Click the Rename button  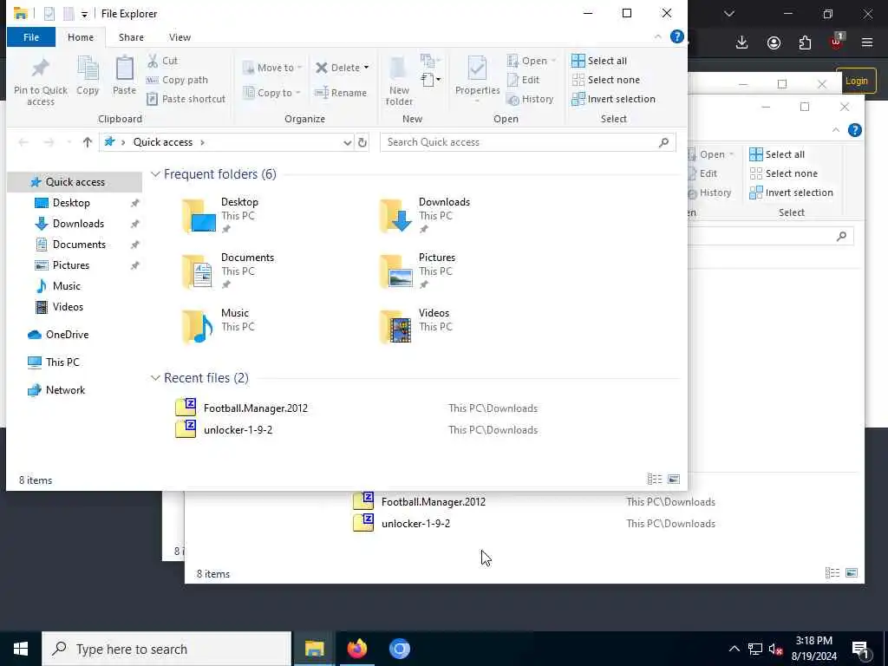coord(341,92)
